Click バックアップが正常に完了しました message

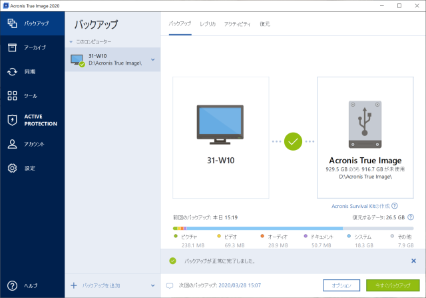click(220, 261)
